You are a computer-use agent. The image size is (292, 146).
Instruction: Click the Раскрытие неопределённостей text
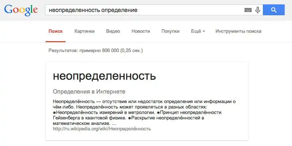coord(168,118)
